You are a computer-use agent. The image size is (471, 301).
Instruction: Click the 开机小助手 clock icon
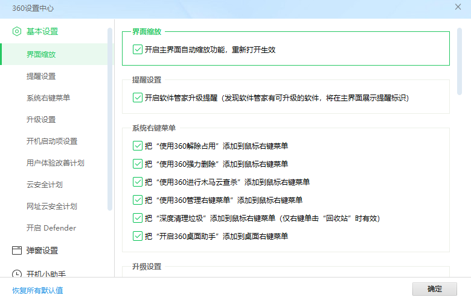[17, 273]
